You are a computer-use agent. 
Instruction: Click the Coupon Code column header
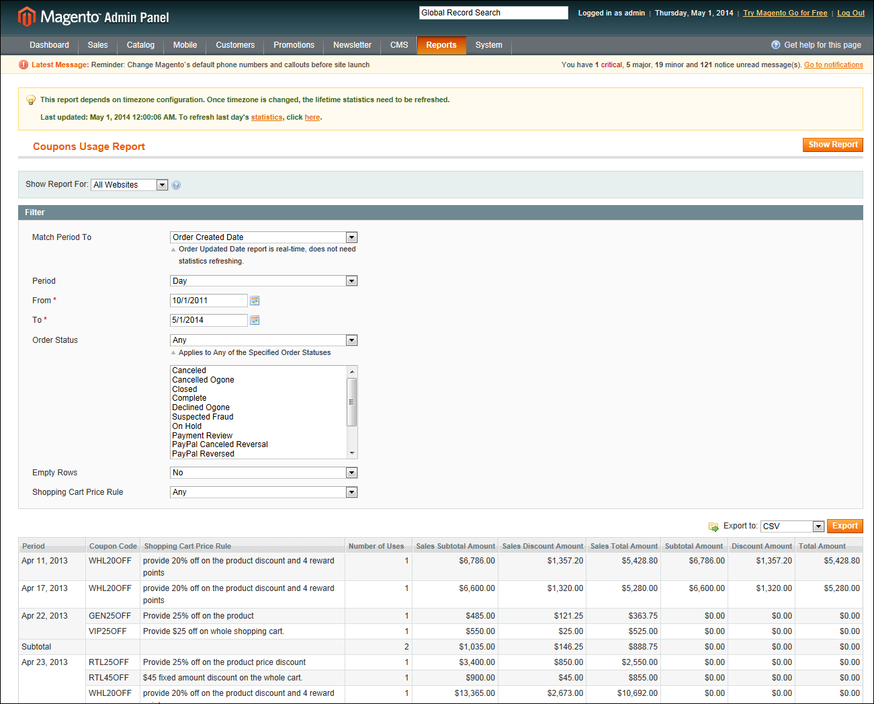113,546
